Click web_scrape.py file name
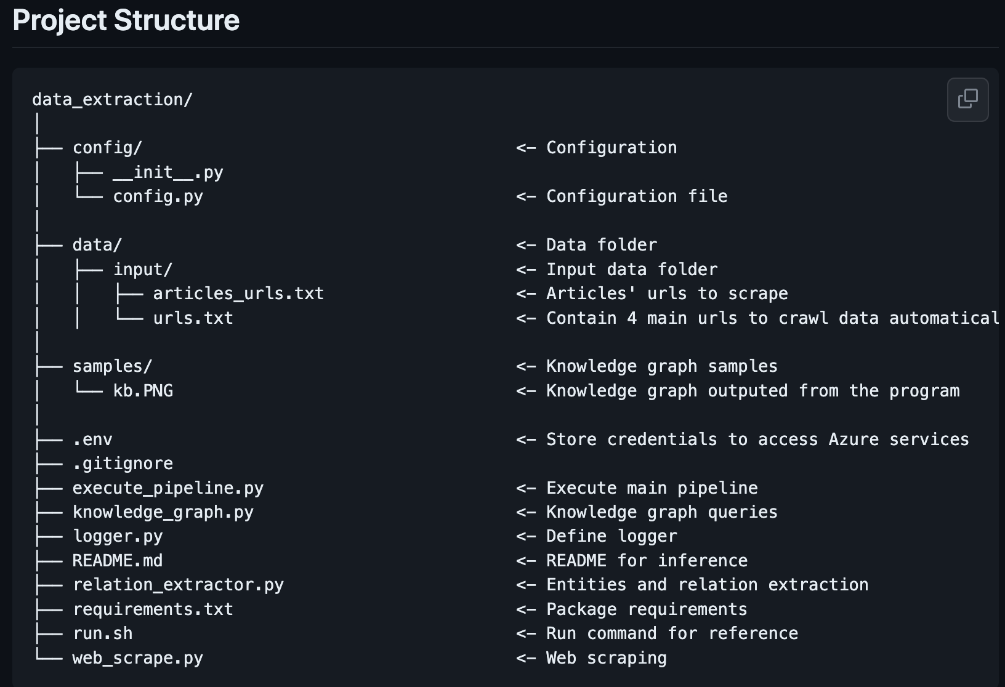 [137, 658]
